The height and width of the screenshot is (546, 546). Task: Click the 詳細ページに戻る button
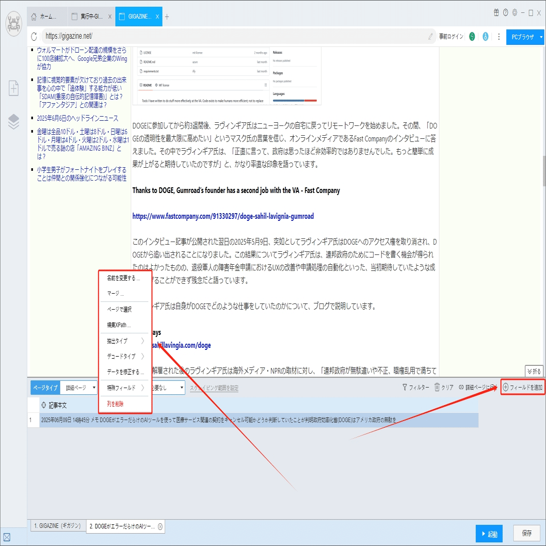[478, 387]
